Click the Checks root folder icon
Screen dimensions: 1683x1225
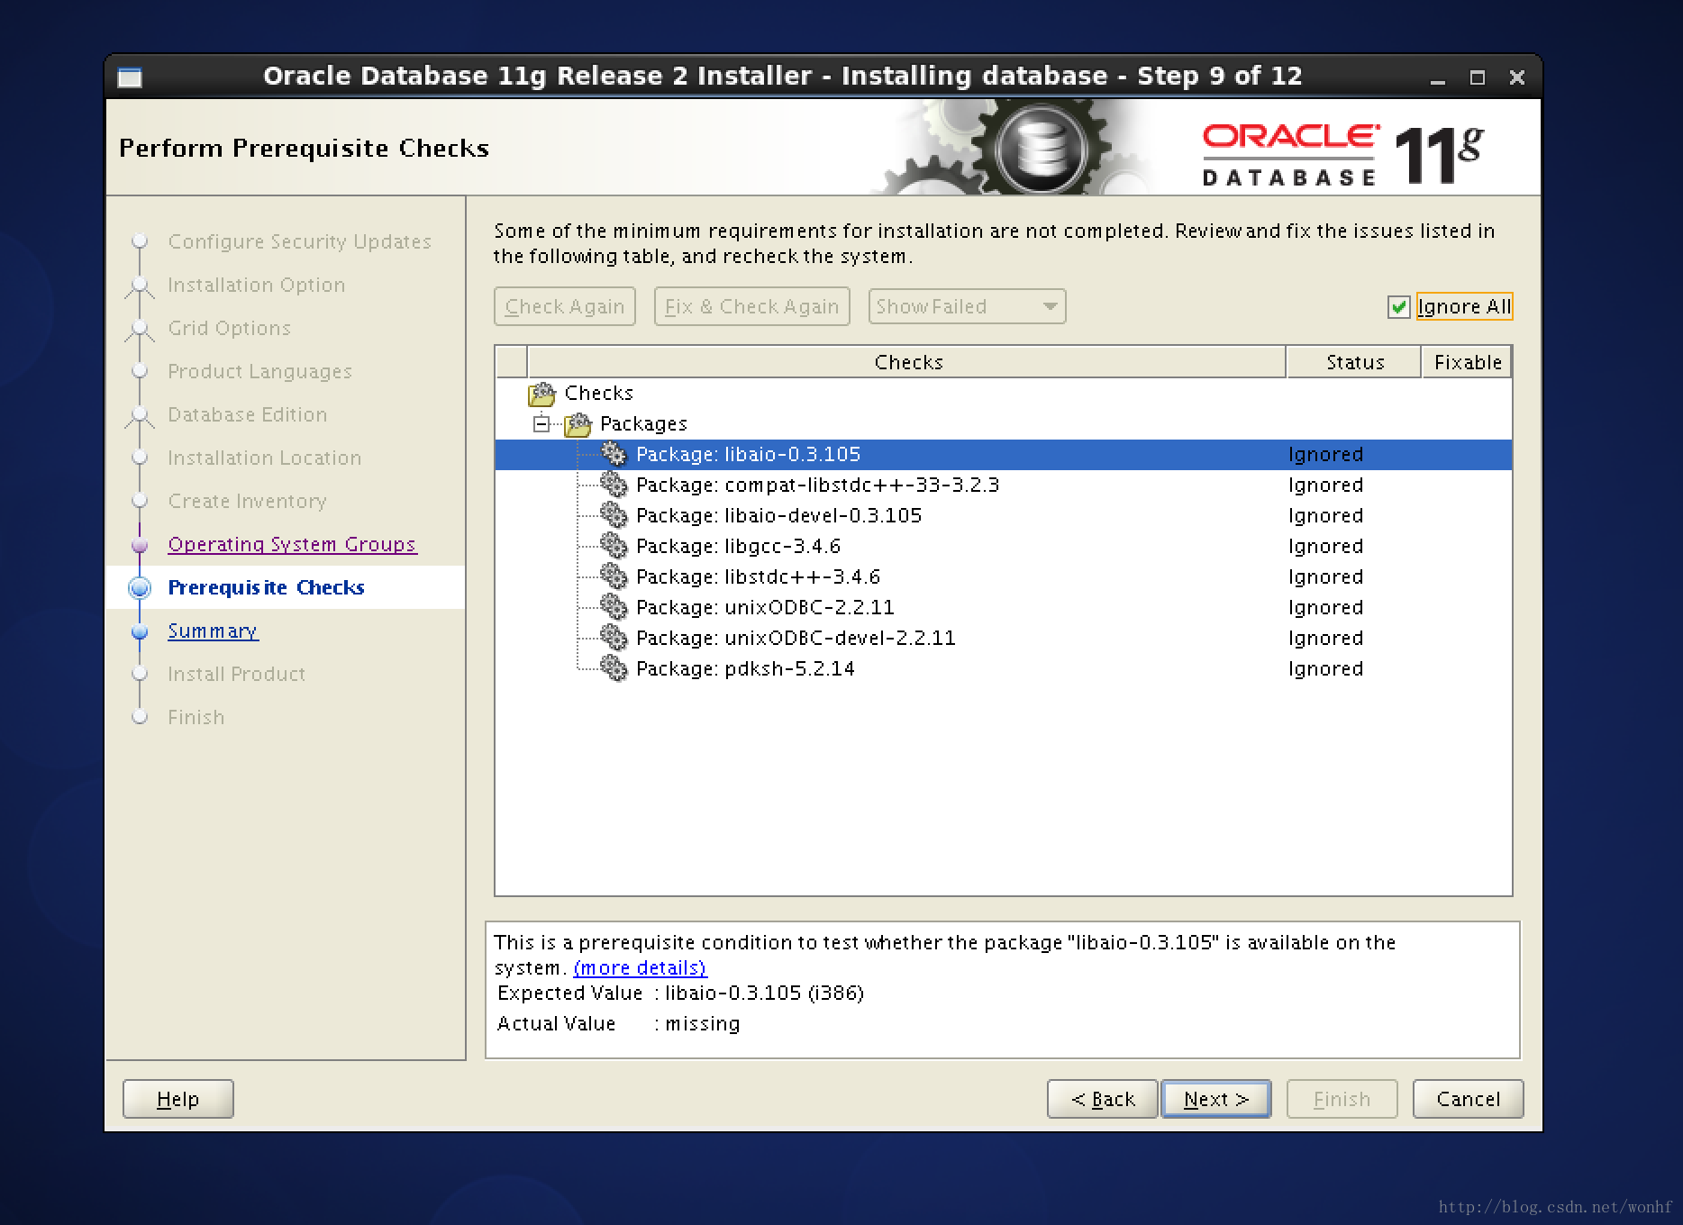[542, 394]
